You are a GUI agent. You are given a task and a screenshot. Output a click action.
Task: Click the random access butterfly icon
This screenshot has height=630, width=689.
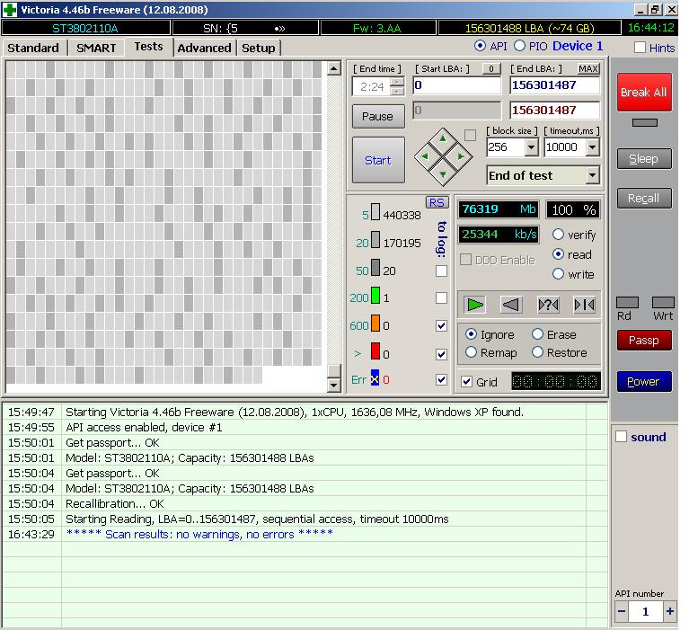click(548, 305)
